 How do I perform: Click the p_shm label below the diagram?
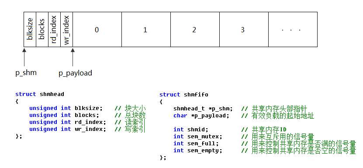pos(26,73)
